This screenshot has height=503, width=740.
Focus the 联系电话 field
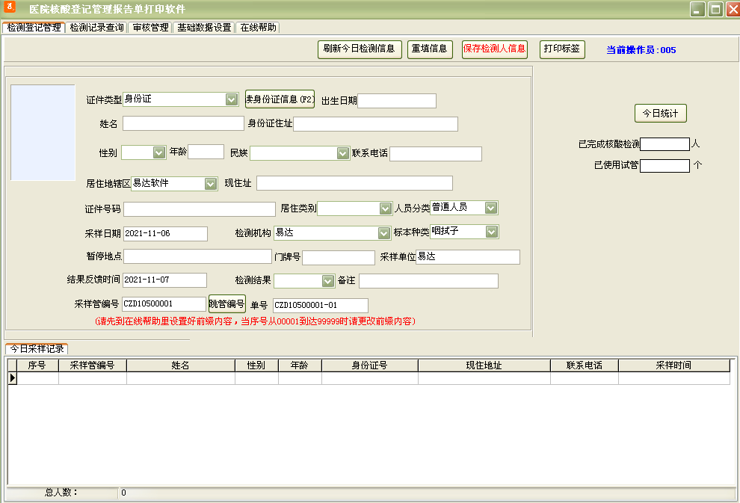pos(436,154)
